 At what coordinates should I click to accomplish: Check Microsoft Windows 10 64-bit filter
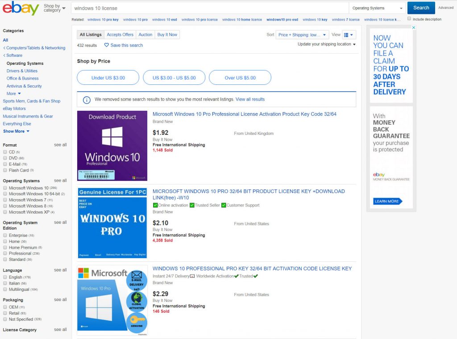point(5,194)
